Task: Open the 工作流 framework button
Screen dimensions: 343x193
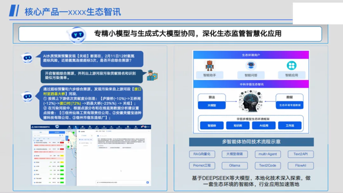Action: (x=290, y=126)
